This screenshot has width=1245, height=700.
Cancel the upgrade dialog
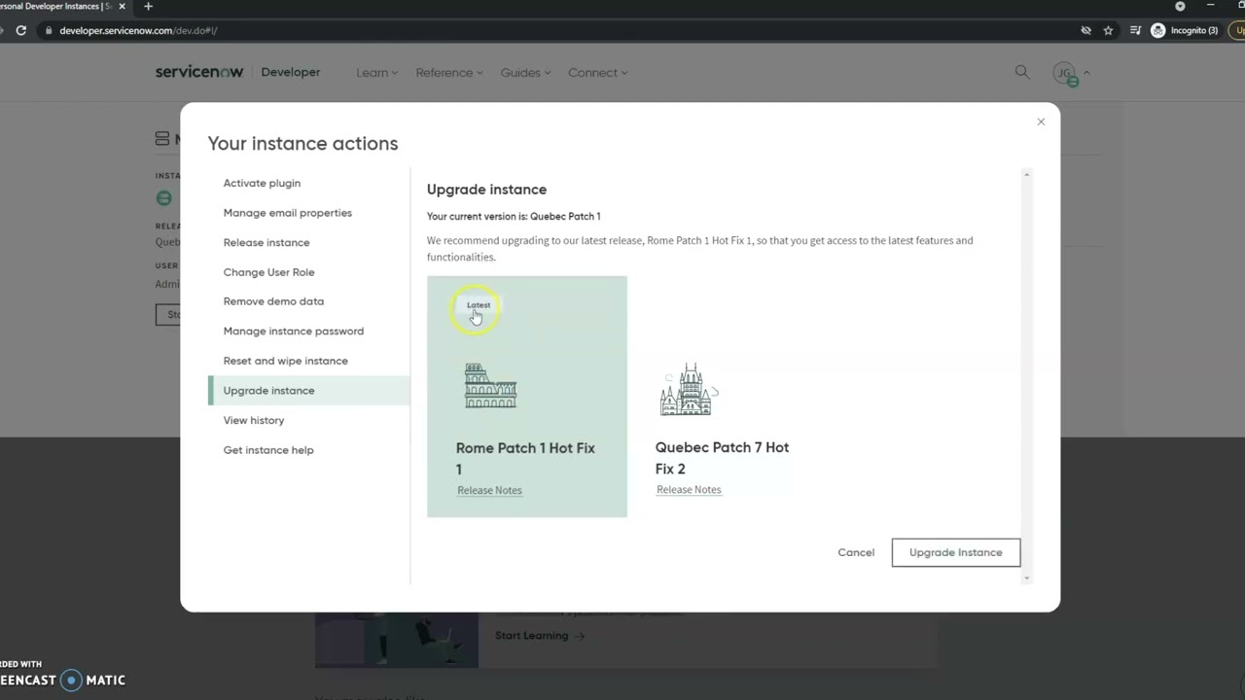coord(856,552)
